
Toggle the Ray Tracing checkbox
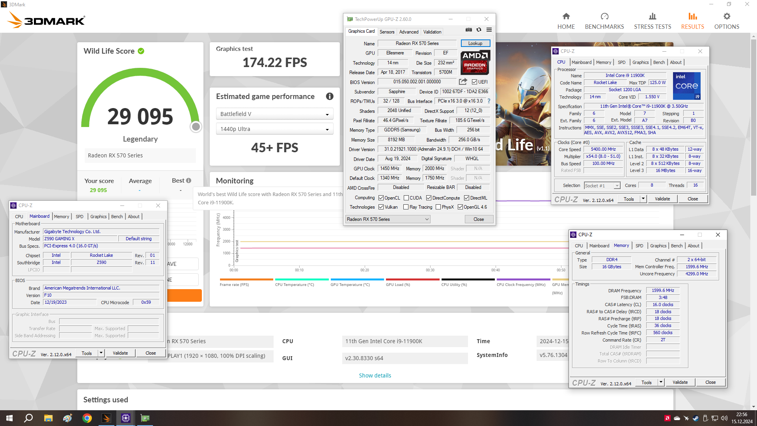coord(406,207)
